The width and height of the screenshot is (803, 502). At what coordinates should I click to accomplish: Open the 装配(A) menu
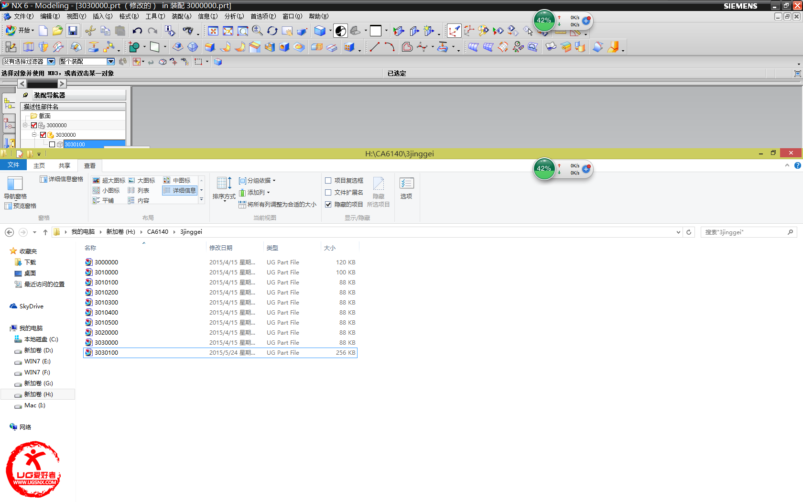pyautogui.click(x=182, y=16)
